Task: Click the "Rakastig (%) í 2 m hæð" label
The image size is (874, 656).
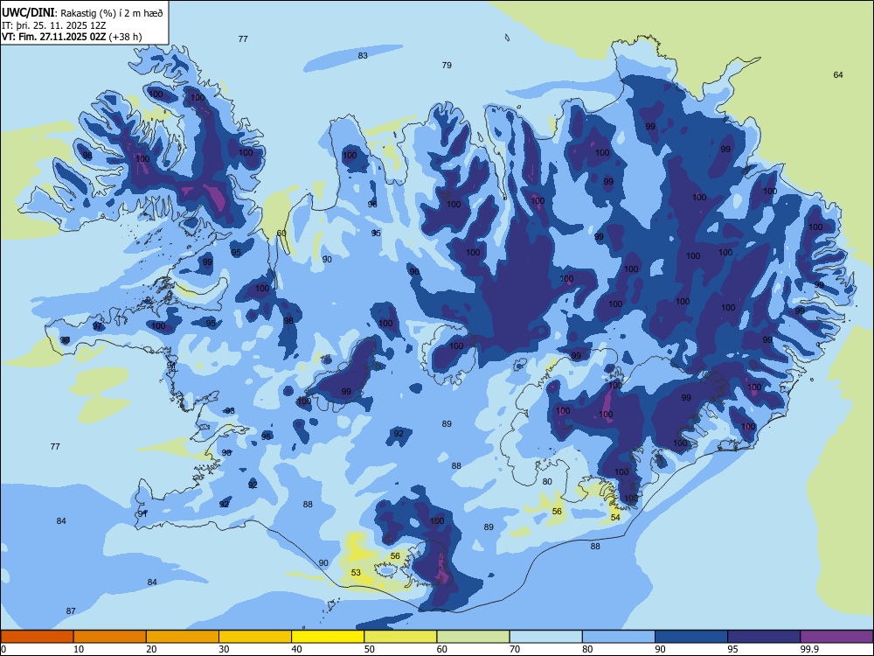Action: point(112,13)
